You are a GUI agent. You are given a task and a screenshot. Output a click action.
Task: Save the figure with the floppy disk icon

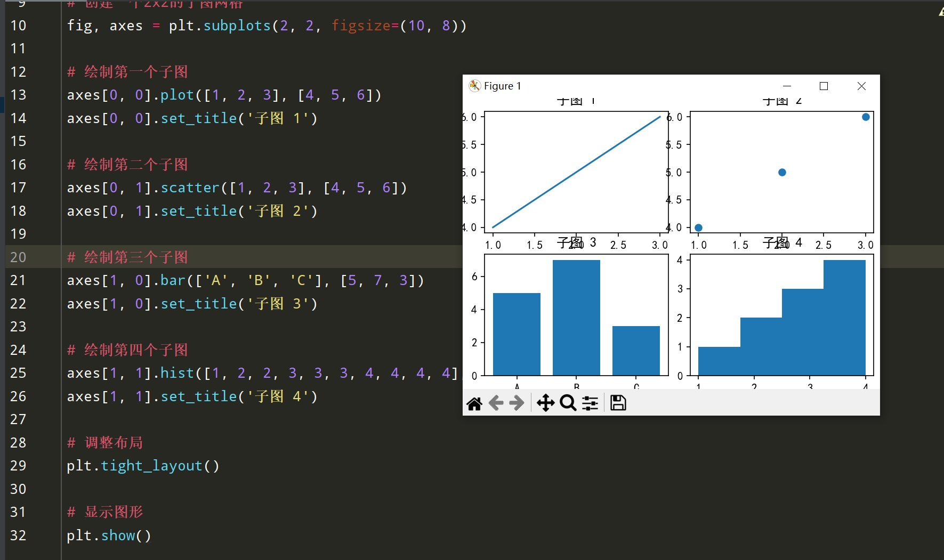click(618, 403)
